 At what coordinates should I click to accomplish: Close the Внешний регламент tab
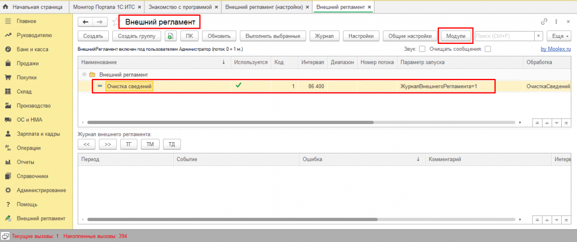coord(369,7)
